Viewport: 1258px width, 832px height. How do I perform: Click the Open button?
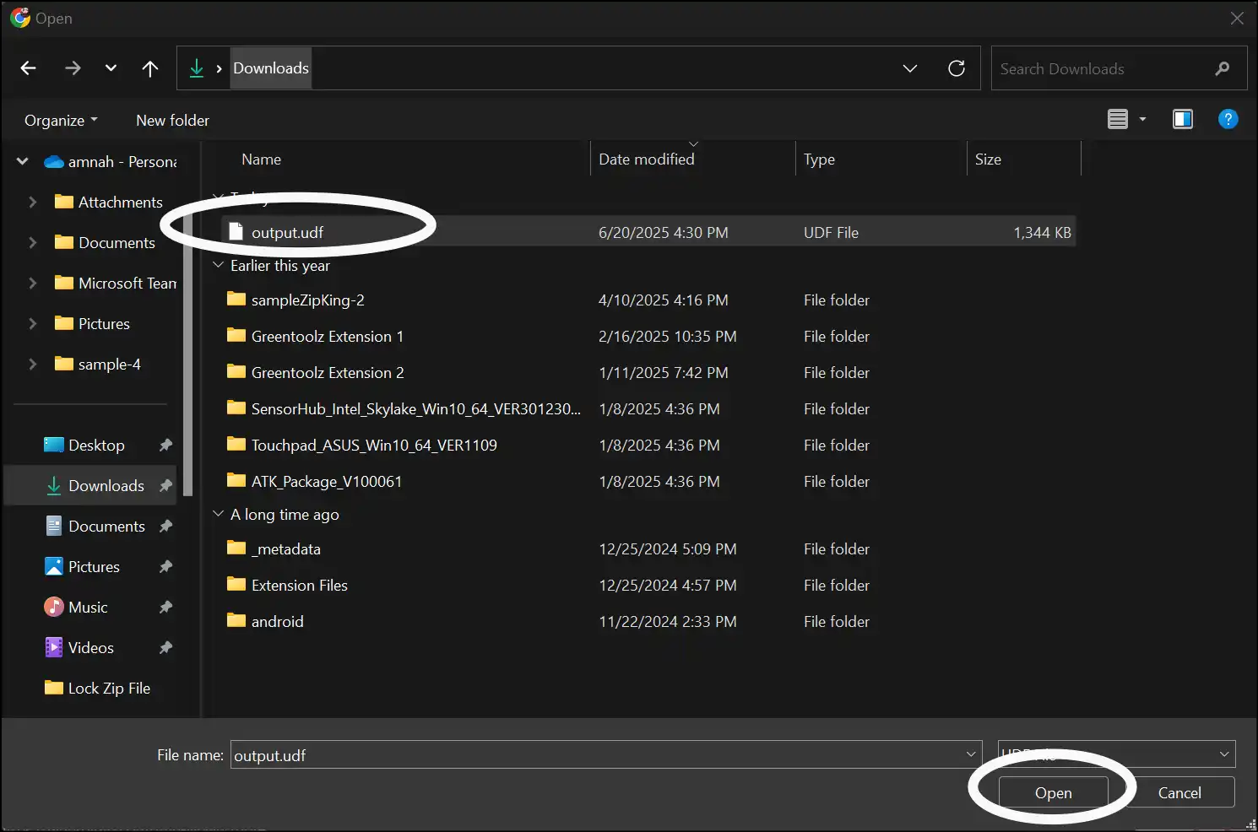click(x=1053, y=792)
